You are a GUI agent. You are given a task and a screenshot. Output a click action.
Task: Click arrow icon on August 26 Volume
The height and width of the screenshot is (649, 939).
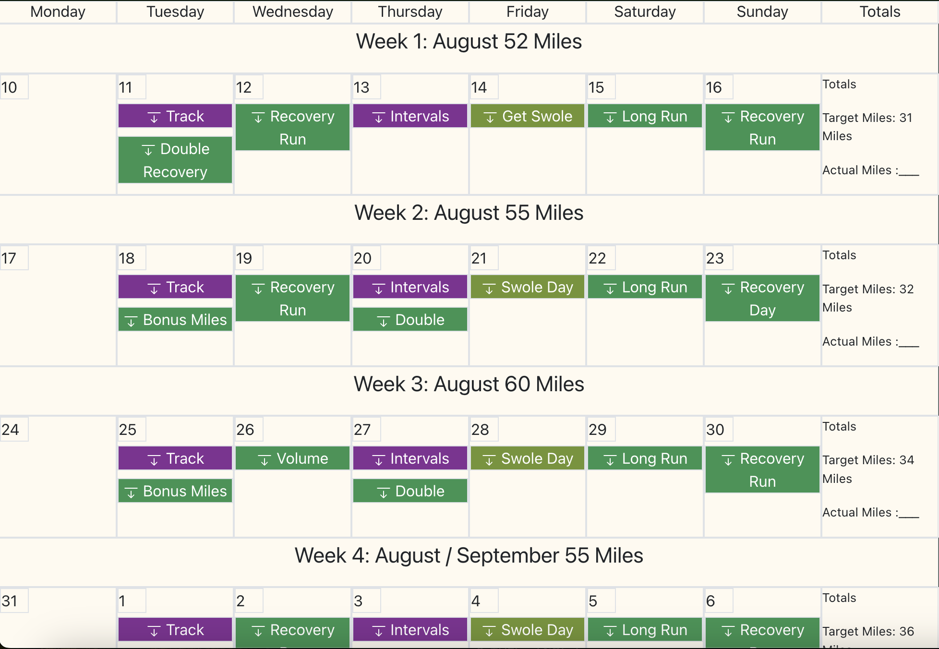coord(264,459)
